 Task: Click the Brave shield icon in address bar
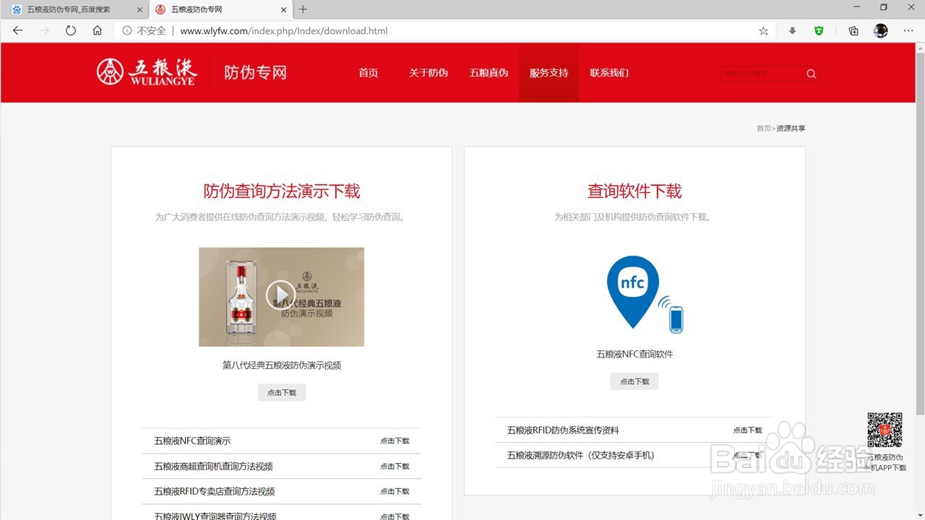(x=819, y=30)
